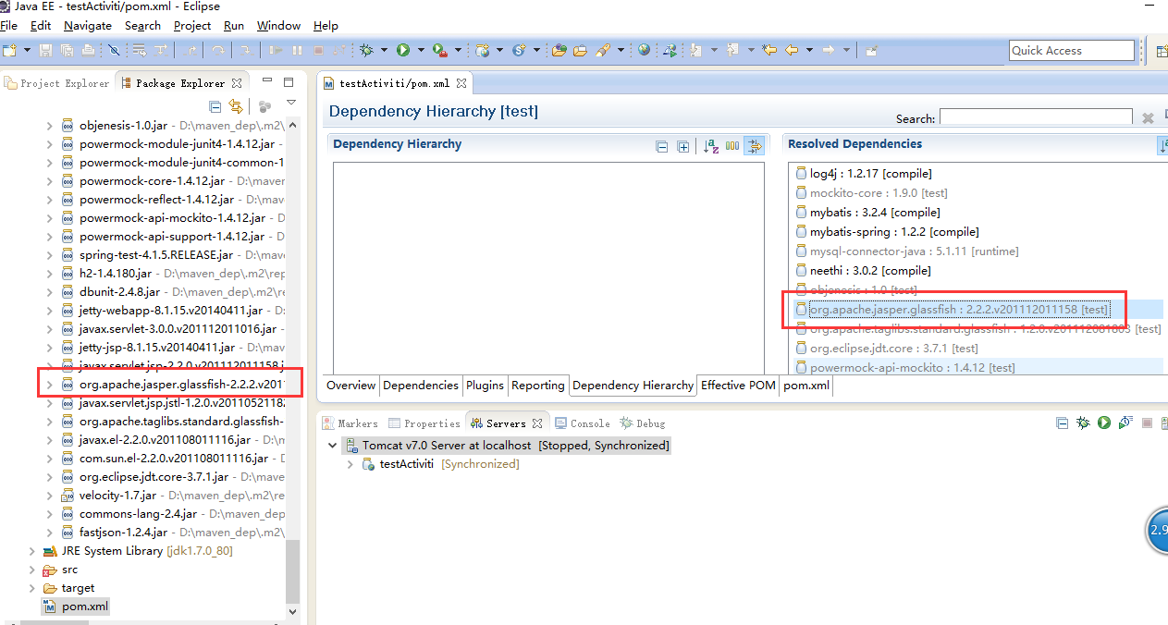
Task: Maximize the Package Explorer view
Action: tap(289, 81)
